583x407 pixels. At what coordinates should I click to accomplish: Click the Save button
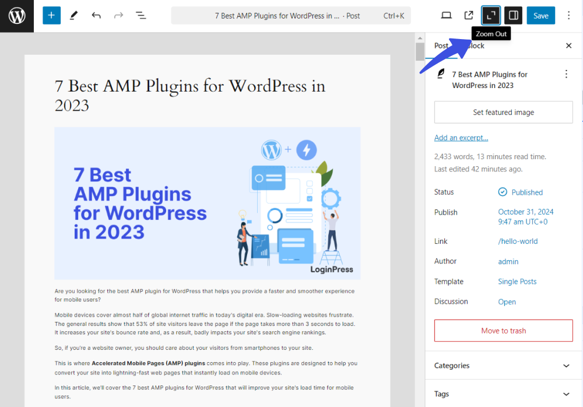point(540,15)
